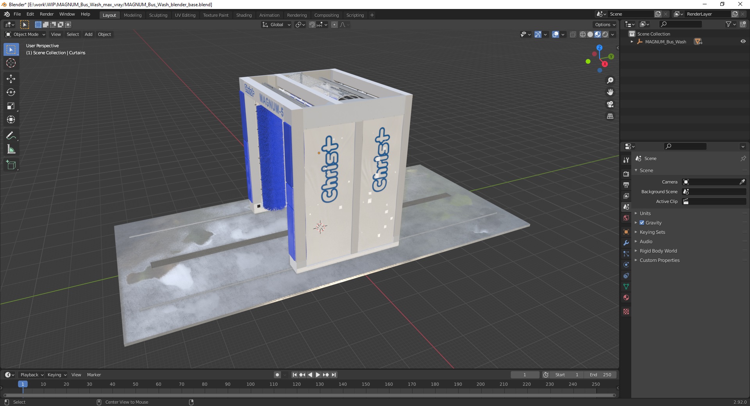This screenshot has width=750, height=406.
Task: Uncheck the Gravity checkbox
Action: point(642,223)
